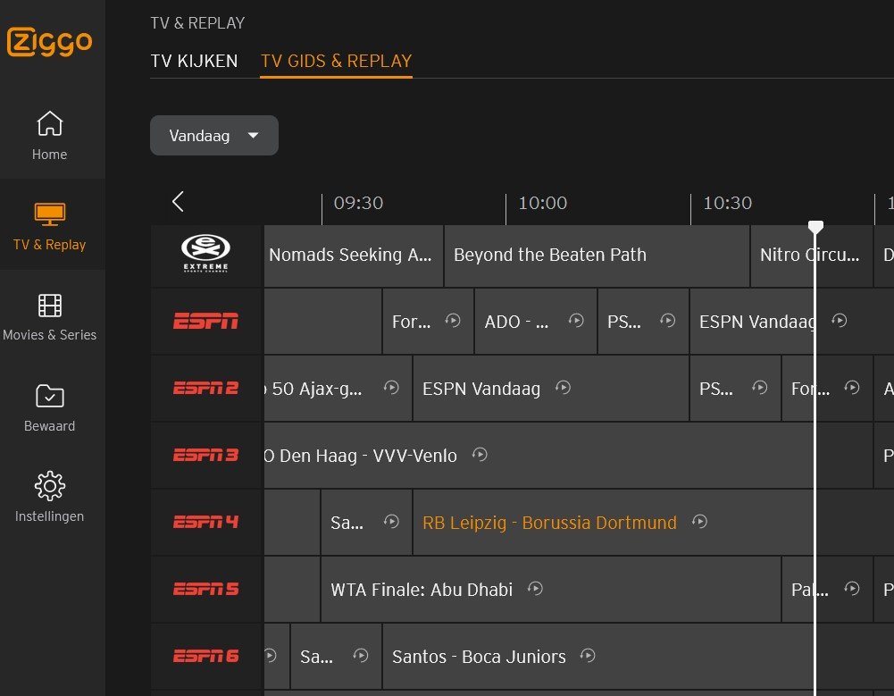Click the 09:30 time label

pyautogui.click(x=358, y=203)
